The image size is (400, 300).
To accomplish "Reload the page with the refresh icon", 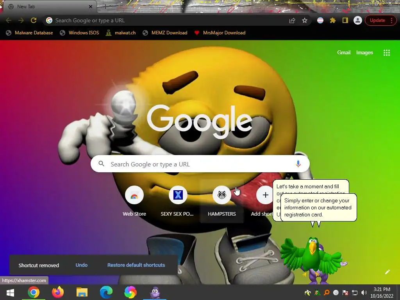I will (x=34, y=20).
